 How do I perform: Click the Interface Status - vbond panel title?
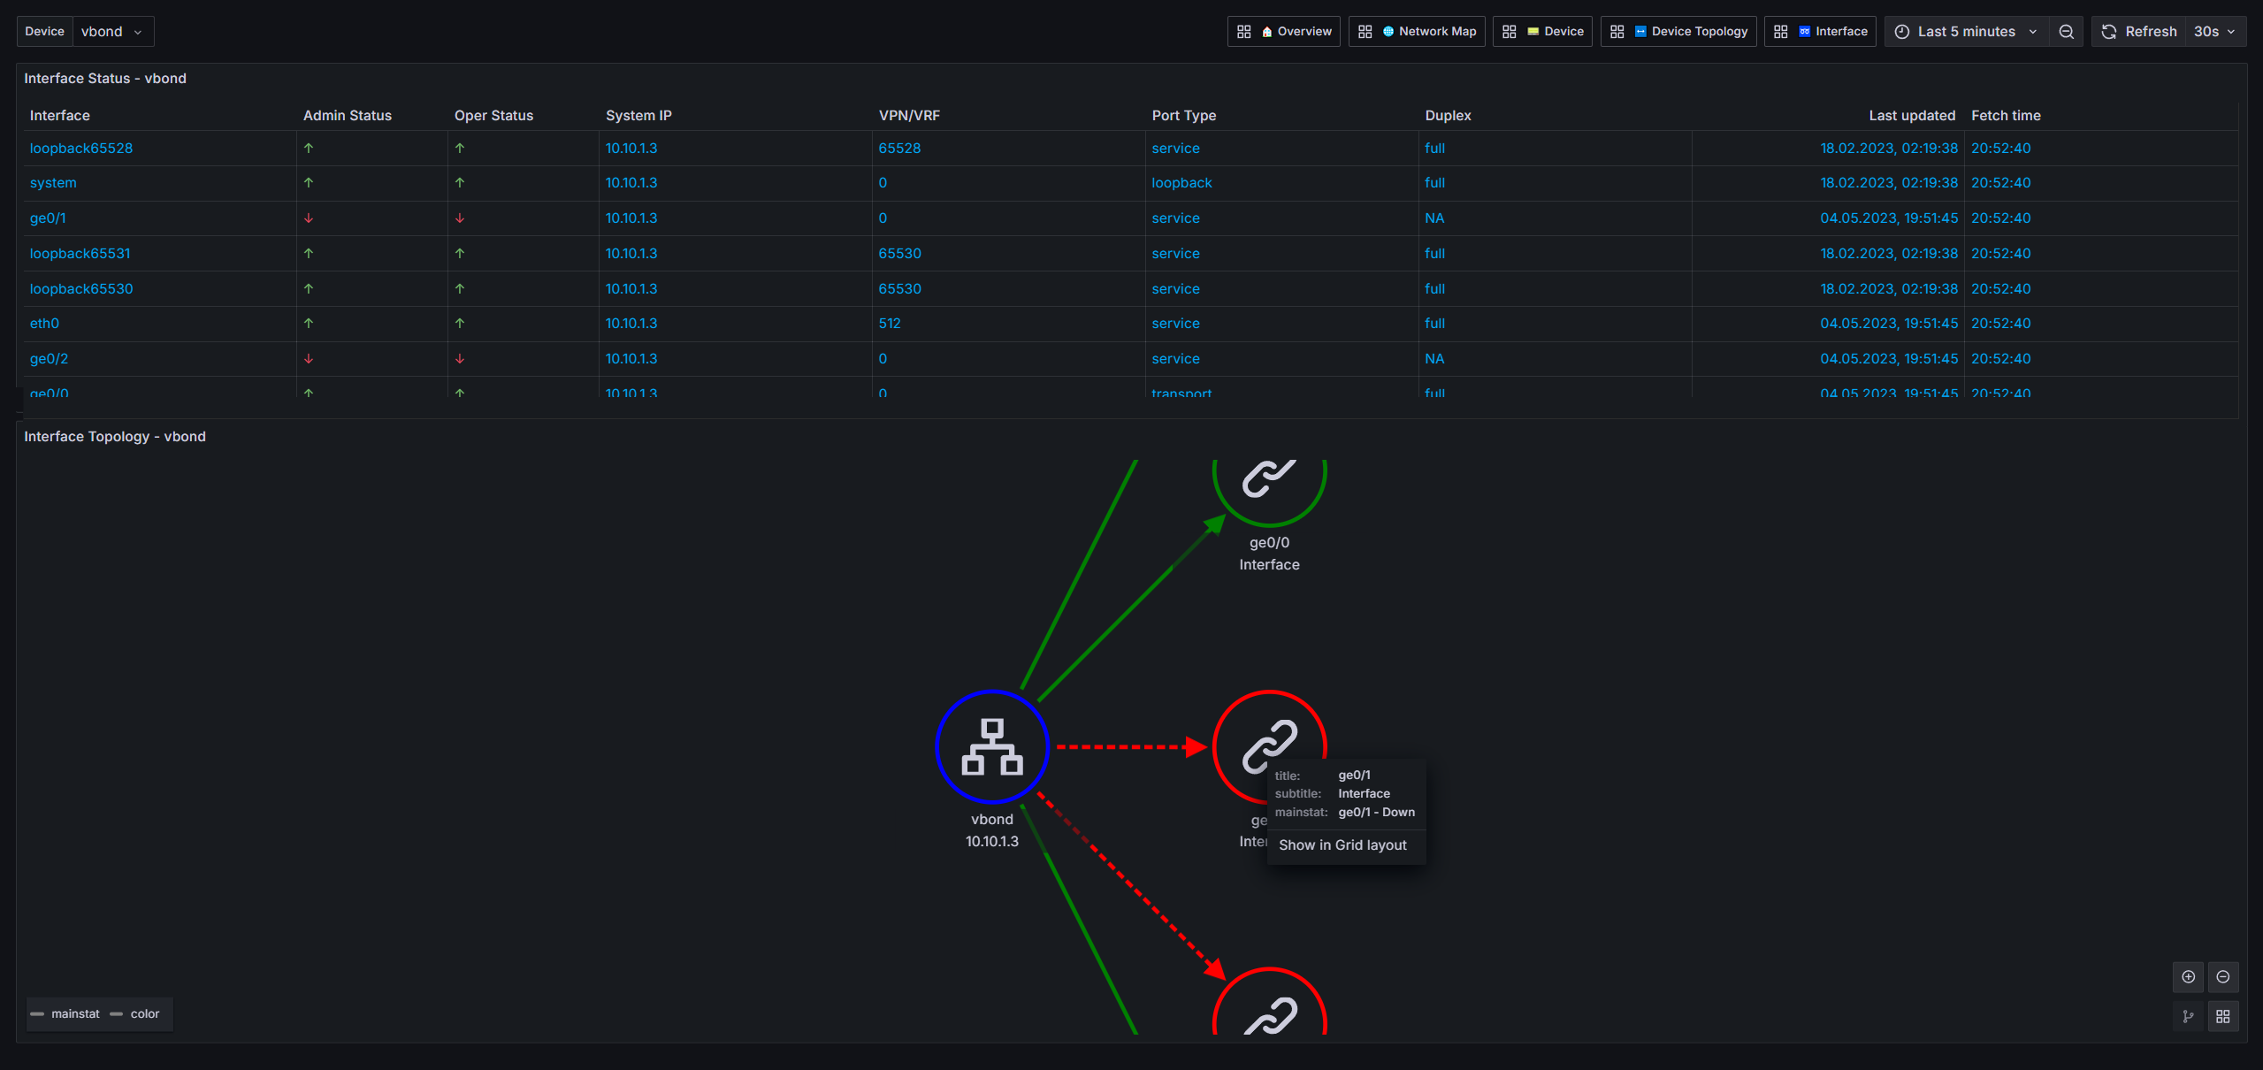pos(105,79)
